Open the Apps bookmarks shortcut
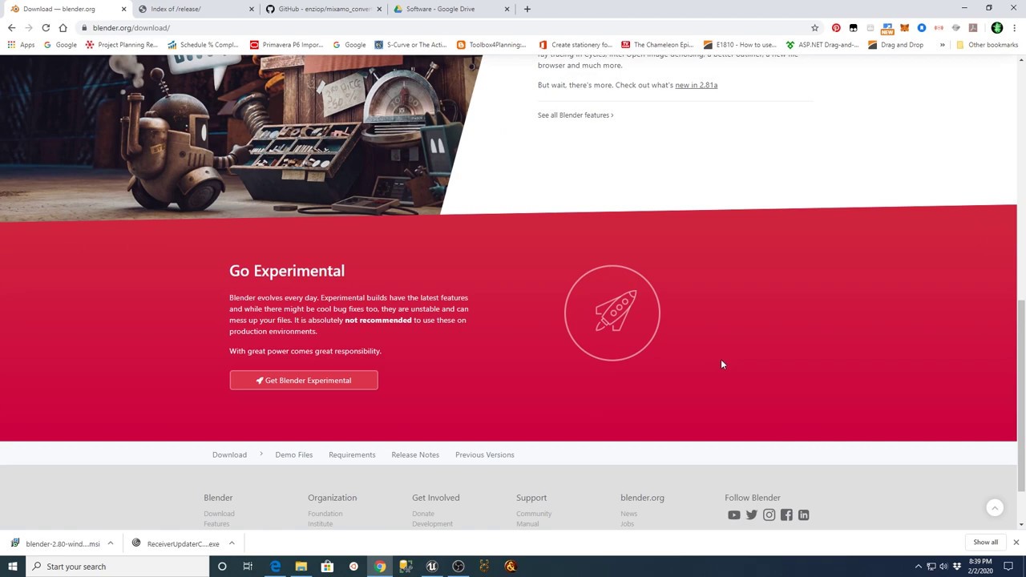The height and width of the screenshot is (577, 1026). pyautogui.click(x=21, y=45)
